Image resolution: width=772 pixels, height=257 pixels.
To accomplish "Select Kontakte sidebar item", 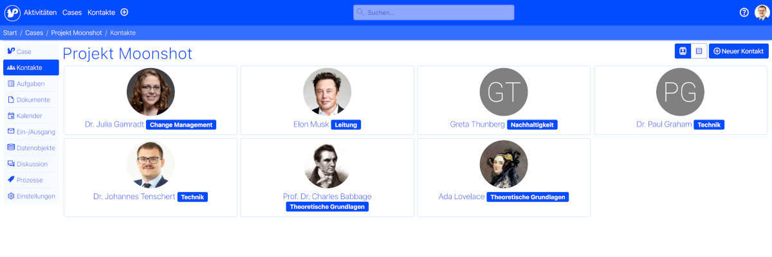I will [x=31, y=67].
